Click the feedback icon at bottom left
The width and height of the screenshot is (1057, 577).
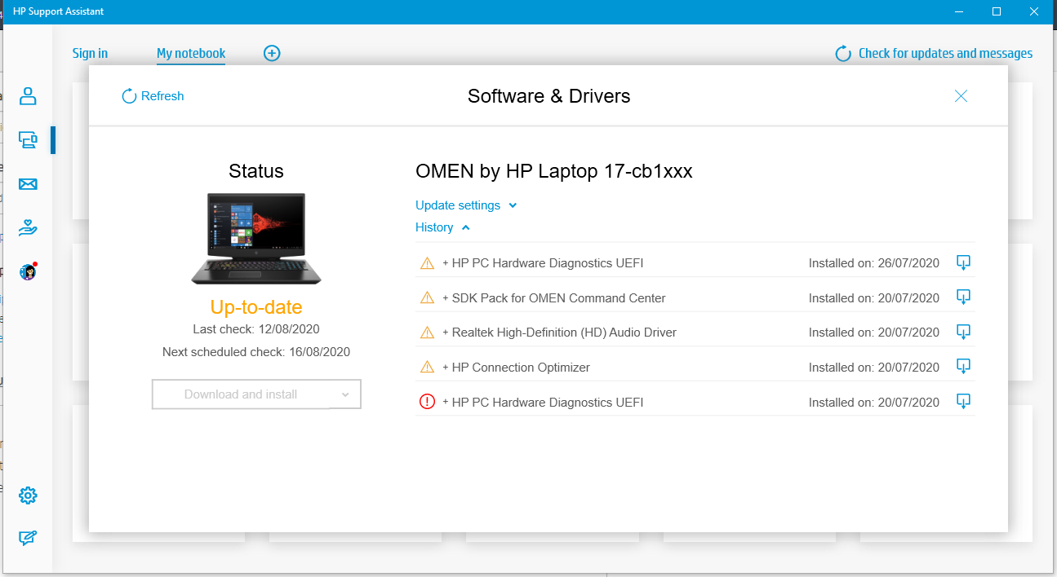coord(28,538)
